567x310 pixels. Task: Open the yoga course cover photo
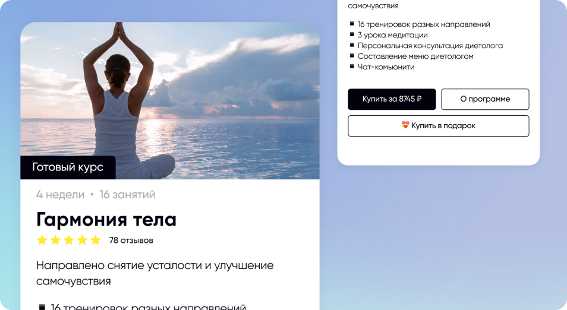click(x=170, y=100)
